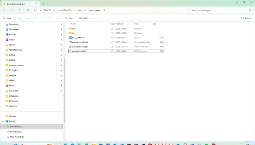255x145 pixels.
Task: Open the View dropdown
Action: [x=84, y=18]
